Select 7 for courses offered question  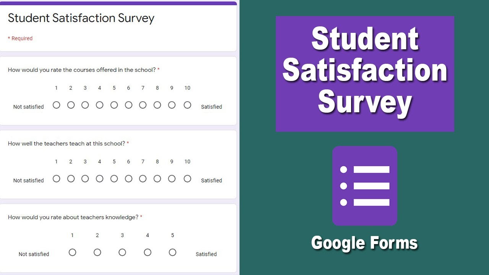tap(143, 105)
